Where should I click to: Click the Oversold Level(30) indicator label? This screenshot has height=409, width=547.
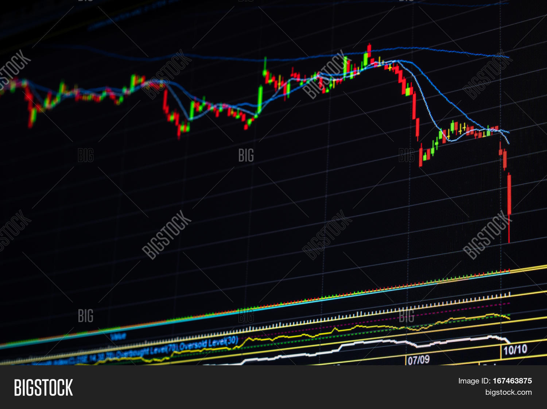pos(209,343)
